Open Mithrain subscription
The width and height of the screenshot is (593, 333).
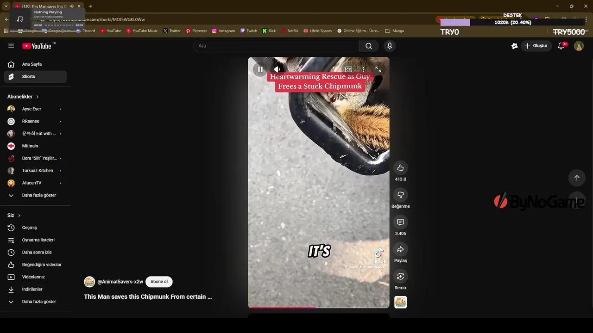click(35, 146)
